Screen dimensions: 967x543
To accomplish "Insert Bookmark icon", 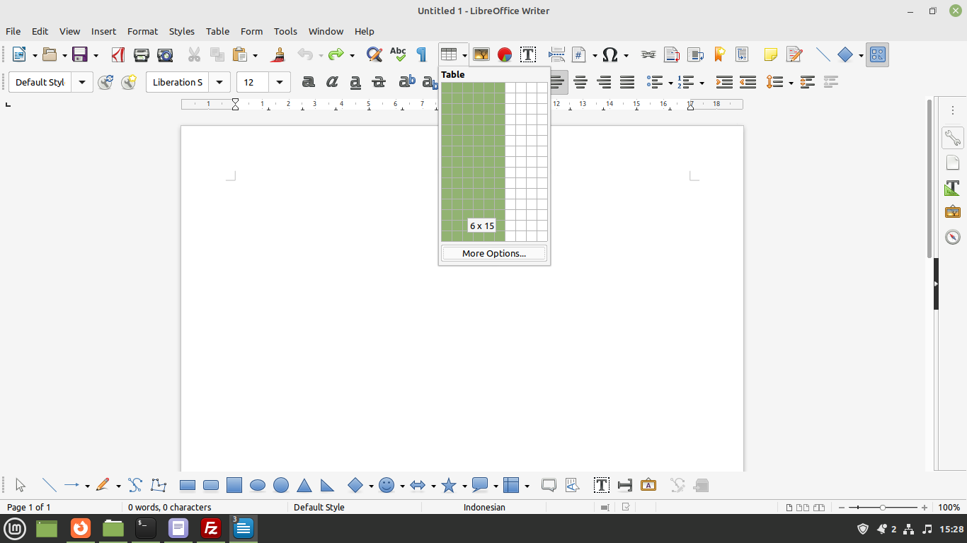I will [x=719, y=54].
